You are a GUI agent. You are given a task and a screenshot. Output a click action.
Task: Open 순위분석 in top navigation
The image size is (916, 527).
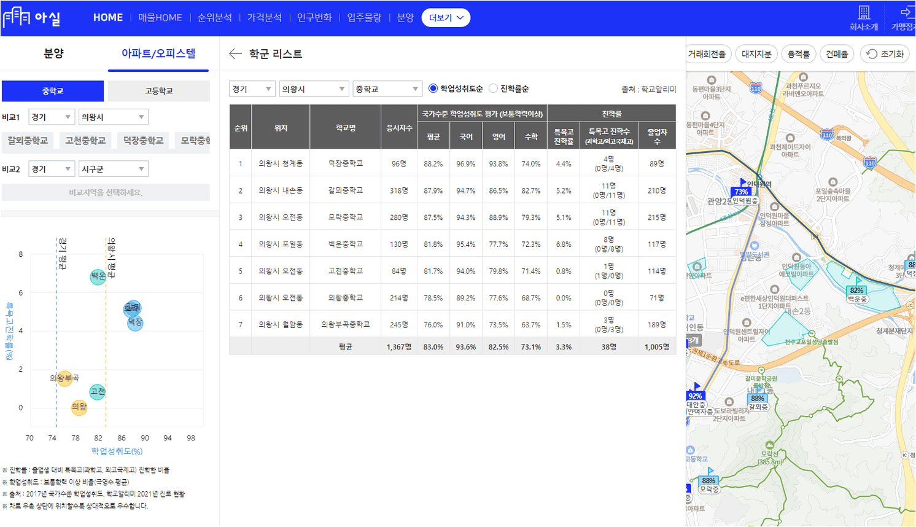(x=215, y=18)
